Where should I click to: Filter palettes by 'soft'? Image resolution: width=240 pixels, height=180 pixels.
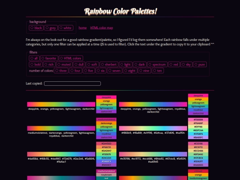92,64
